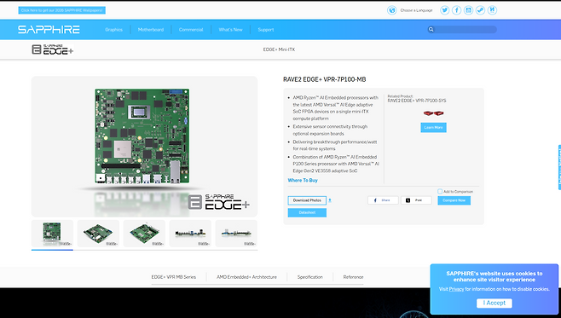Open the Commercial menu

pos(191,30)
